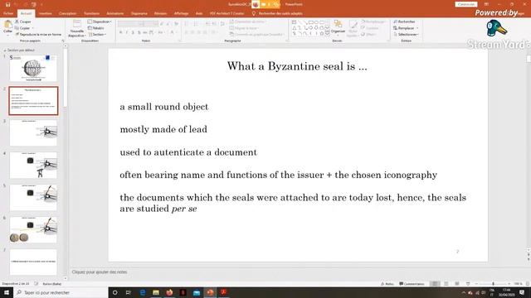
Task: Open the Windows Start menu
Action: [7, 292]
